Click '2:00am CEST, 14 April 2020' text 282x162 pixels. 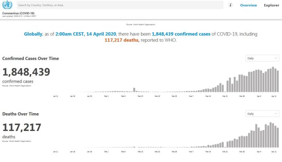[x=86, y=34]
